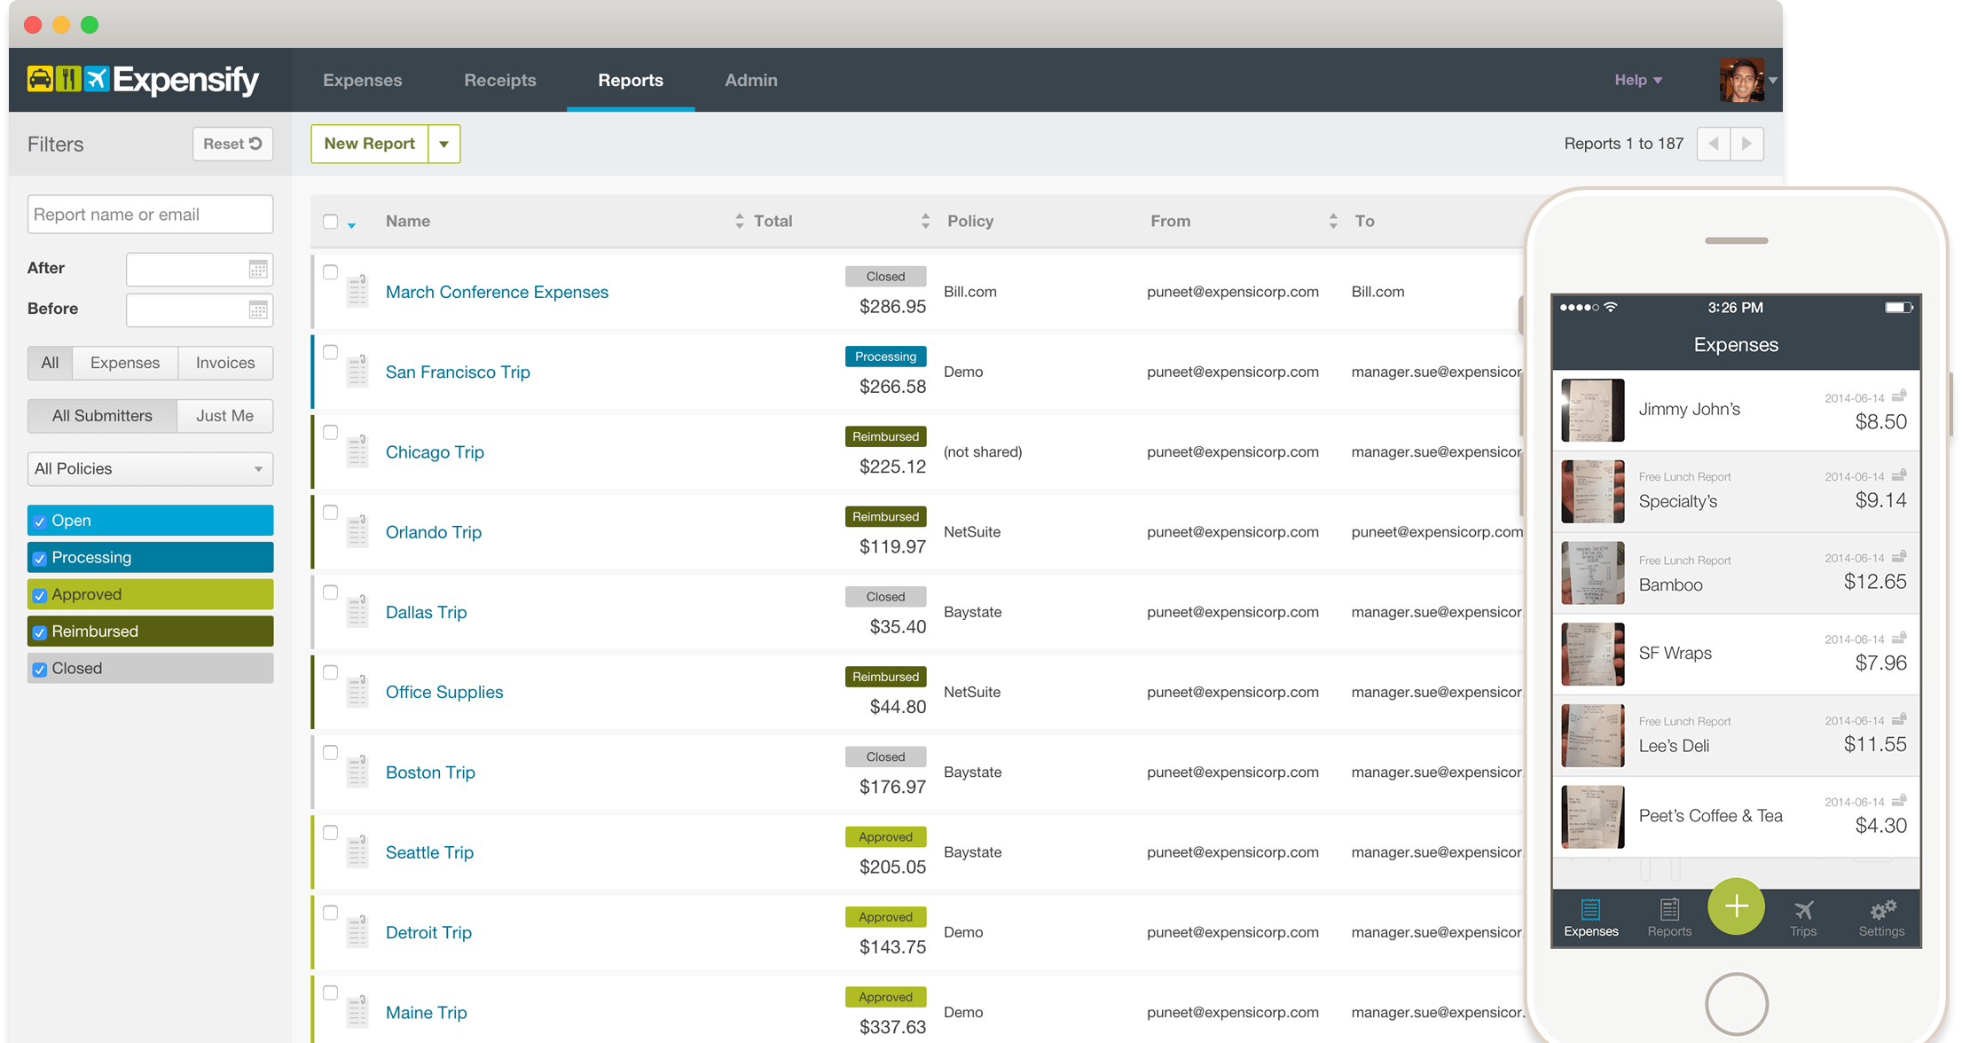This screenshot has width=1962, height=1043.
Task: Select the Just Me submitter filter
Action: [x=224, y=416]
